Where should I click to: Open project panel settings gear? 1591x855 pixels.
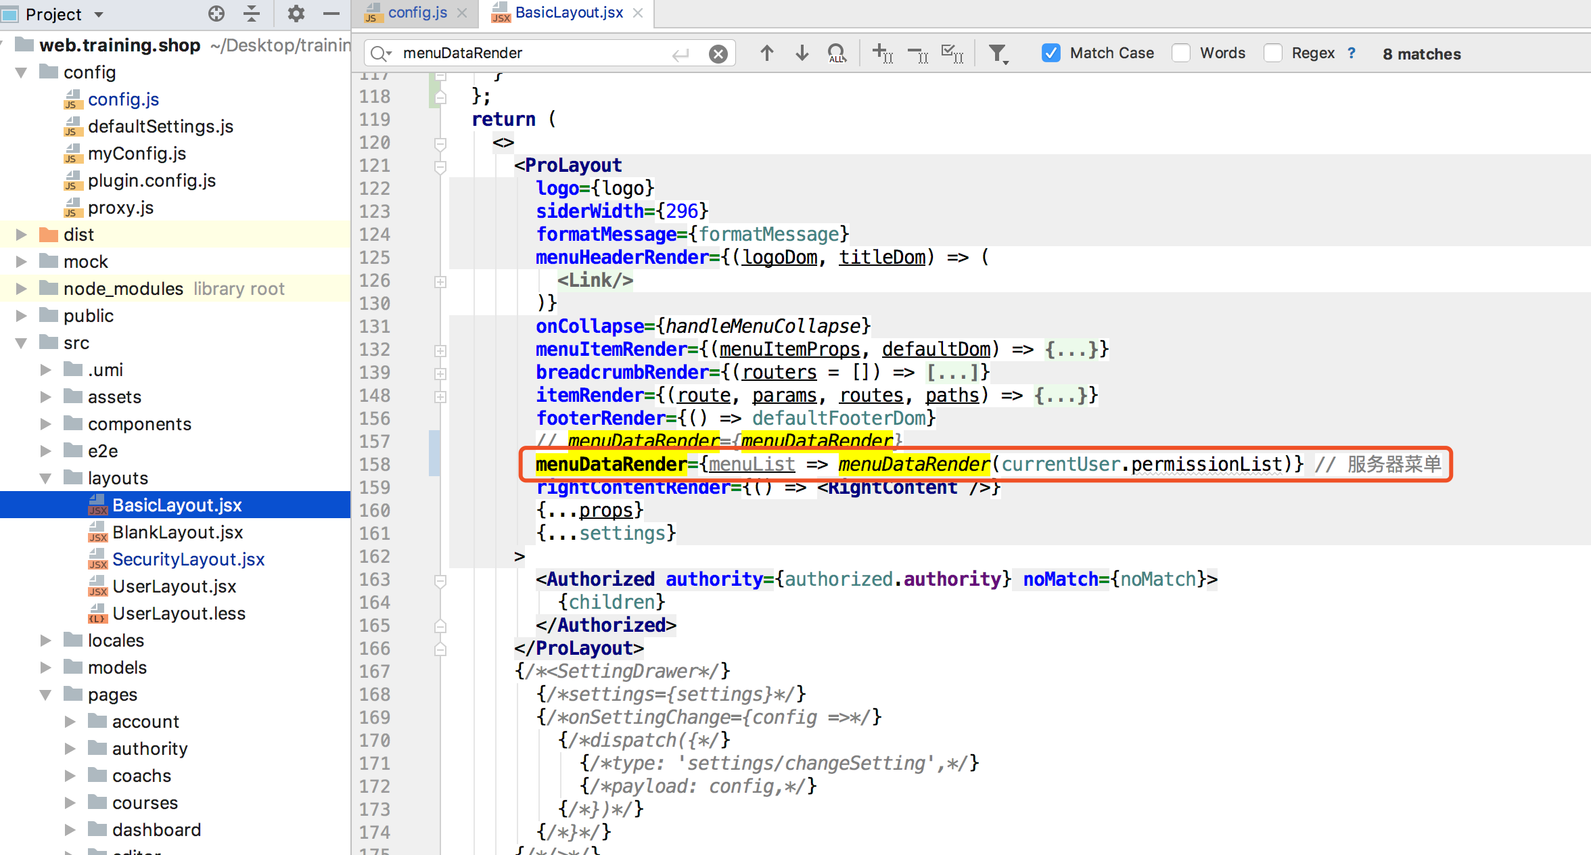(296, 14)
